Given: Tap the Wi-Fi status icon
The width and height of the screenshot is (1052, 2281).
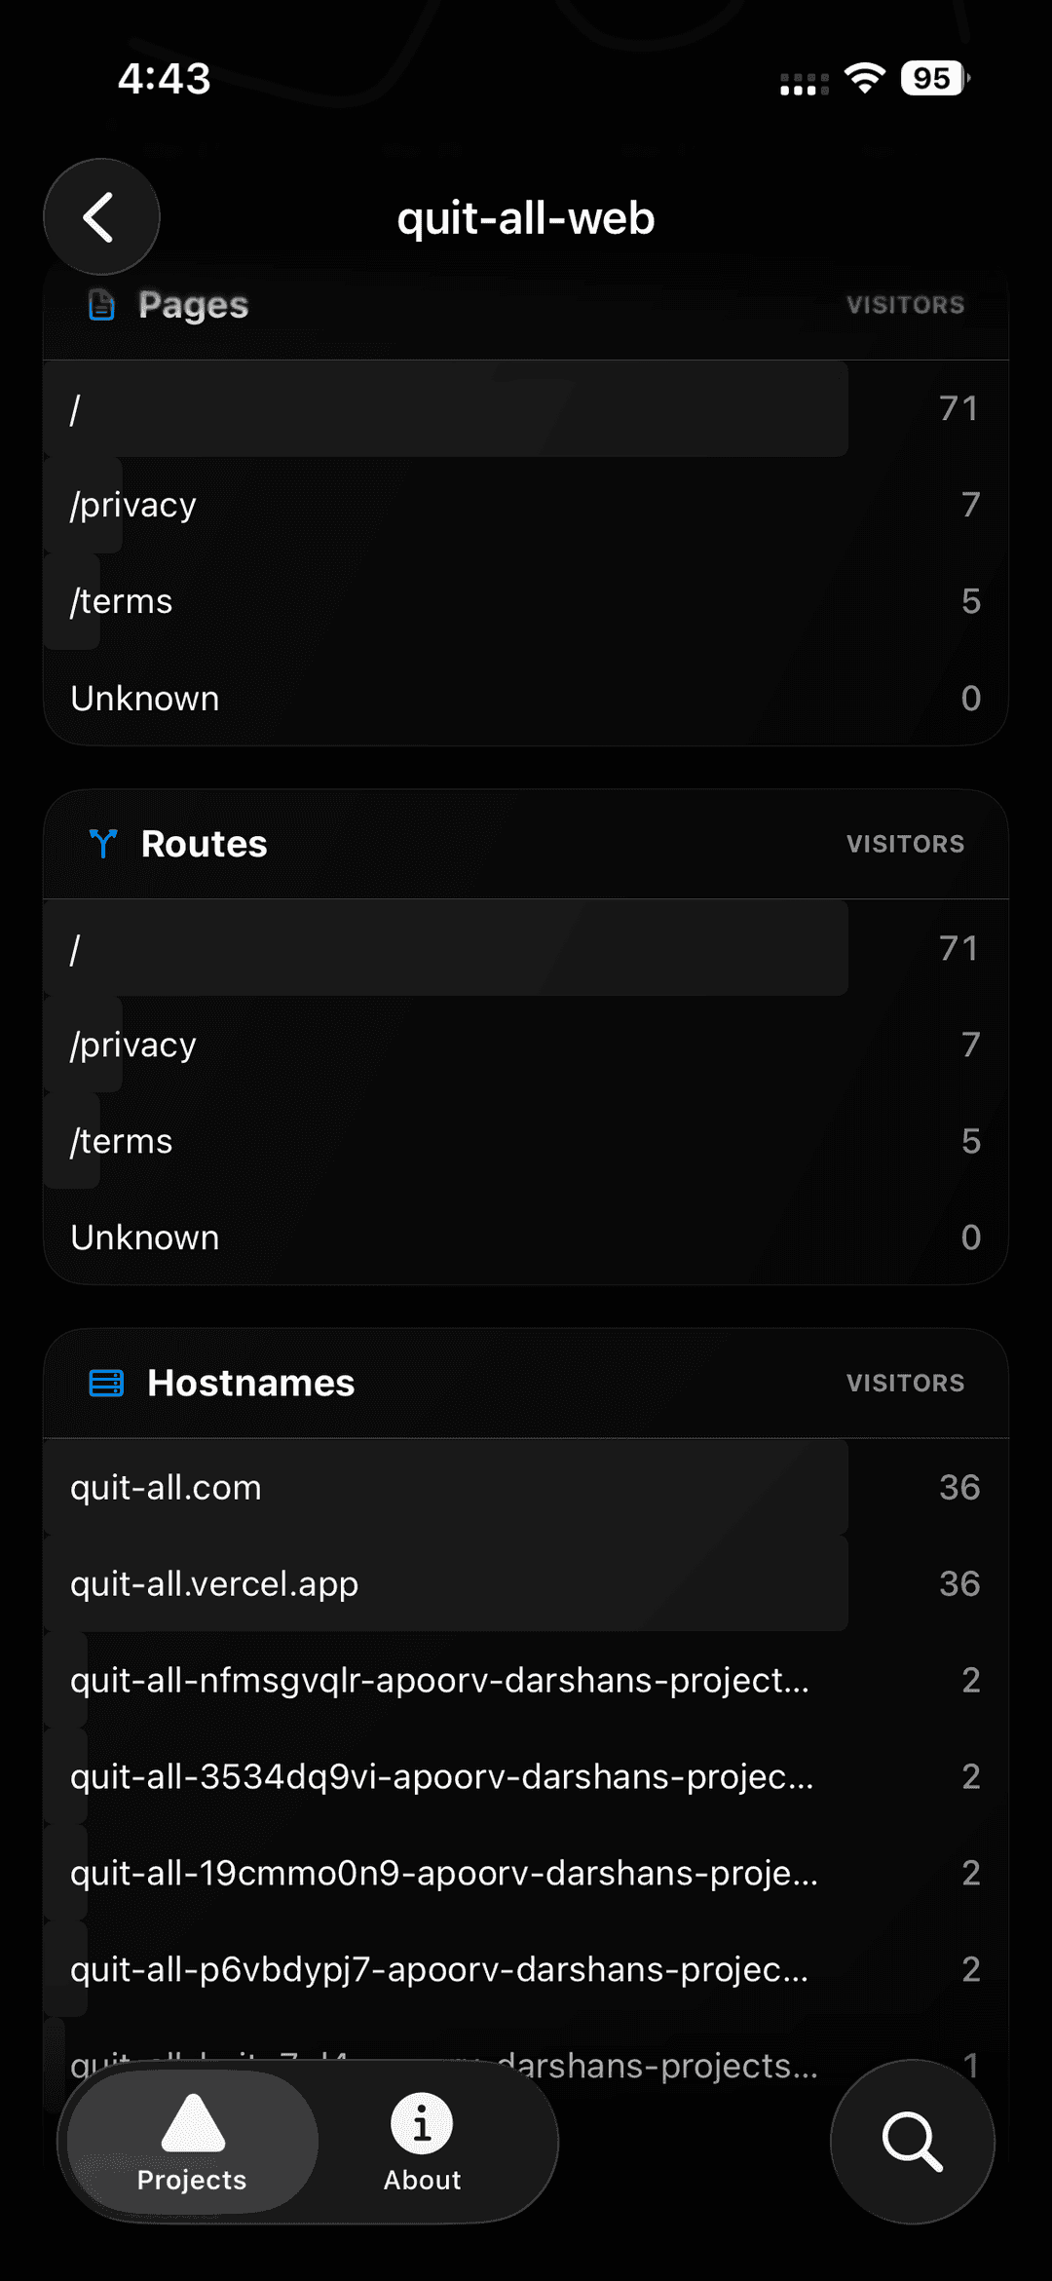Looking at the screenshot, I should coord(864,78).
